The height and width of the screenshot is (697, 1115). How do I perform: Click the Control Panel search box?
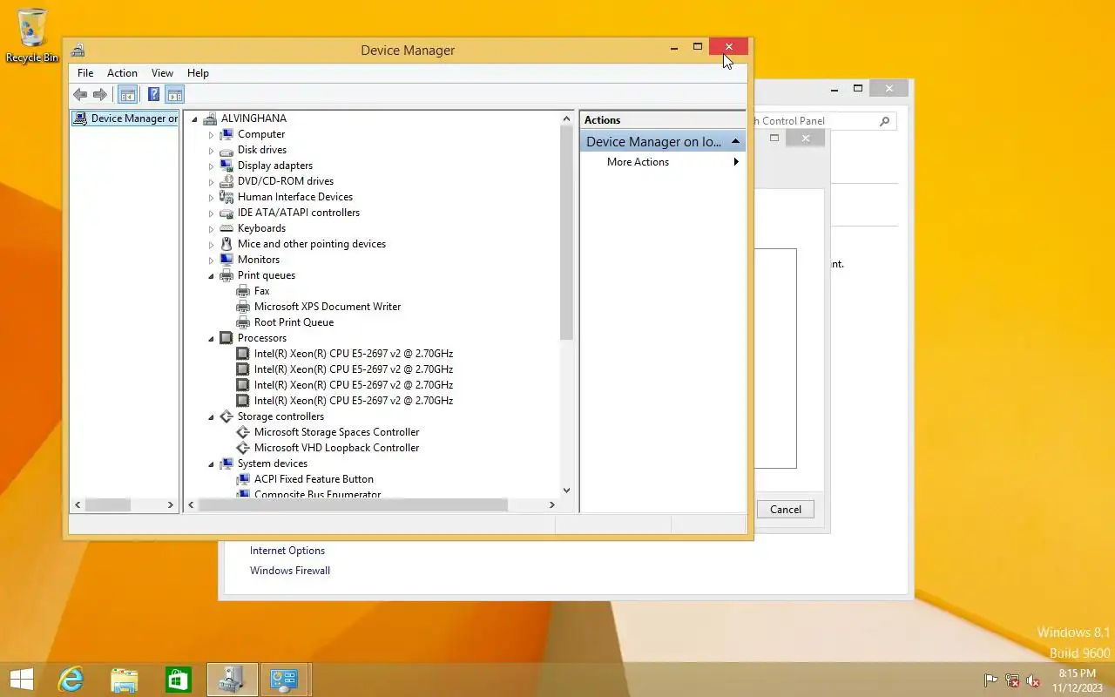click(824, 121)
